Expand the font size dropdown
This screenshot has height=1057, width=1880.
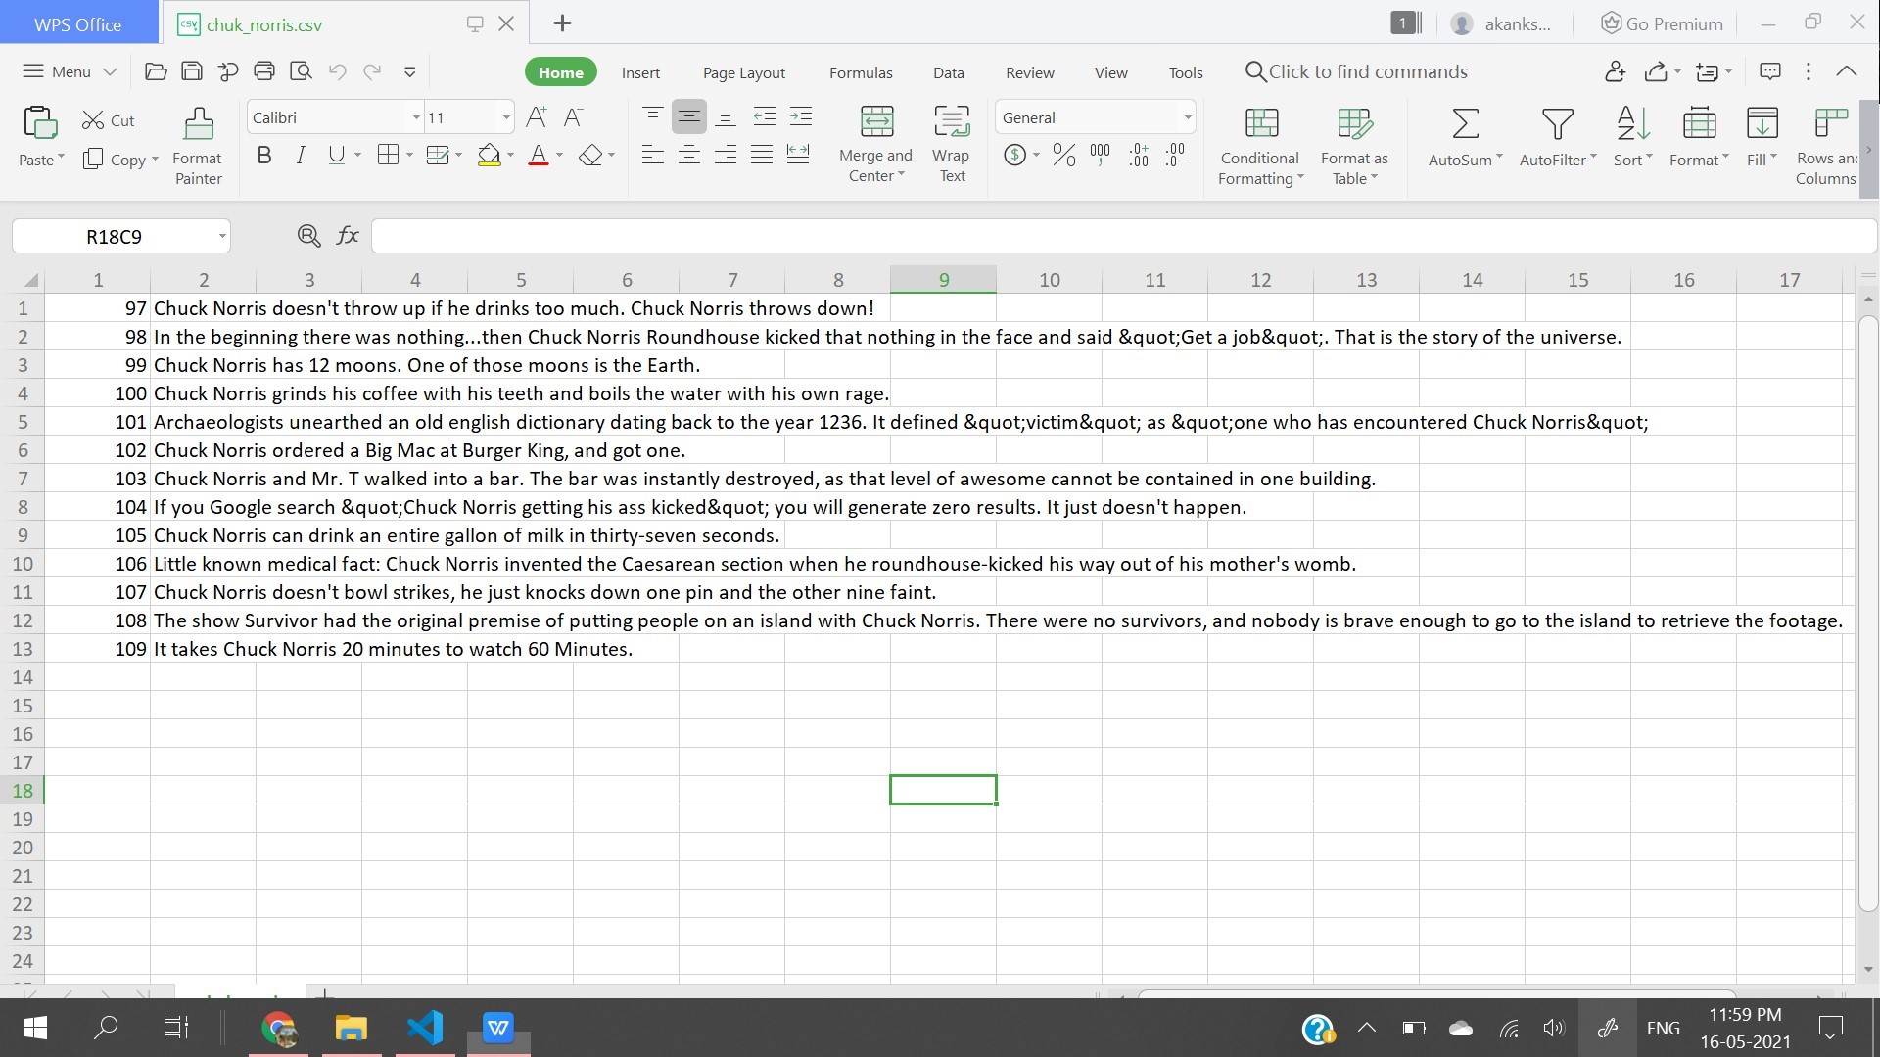click(x=505, y=117)
